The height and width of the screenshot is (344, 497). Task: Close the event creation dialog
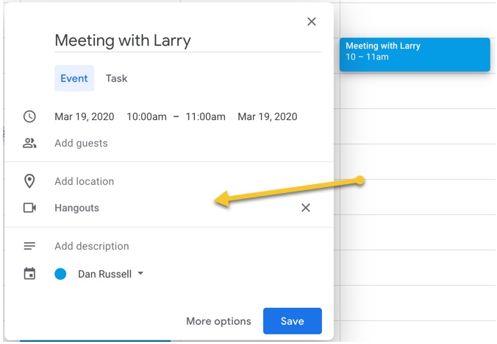[x=312, y=22]
